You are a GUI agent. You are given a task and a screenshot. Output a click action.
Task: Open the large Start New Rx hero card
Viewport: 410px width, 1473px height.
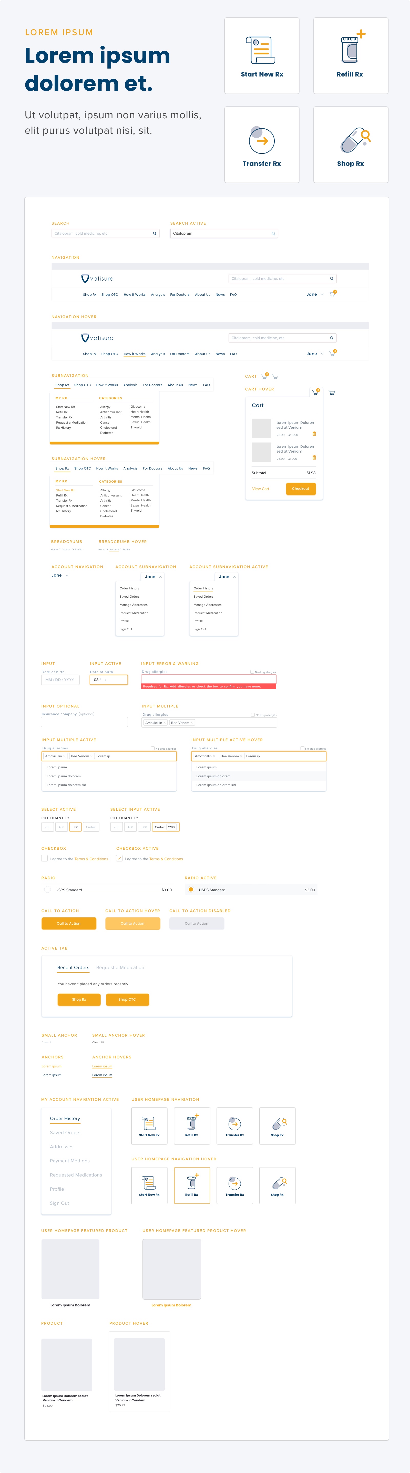tap(262, 55)
